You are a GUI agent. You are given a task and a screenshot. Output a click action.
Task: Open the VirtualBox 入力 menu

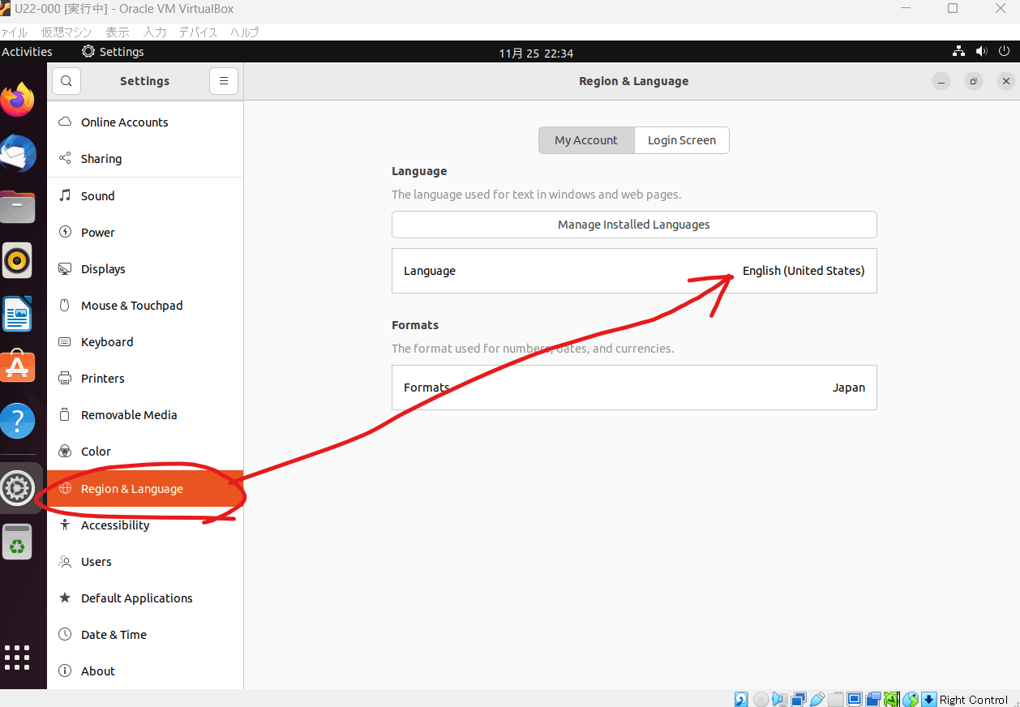[x=155, y=32]
